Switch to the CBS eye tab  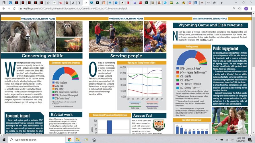pyautogui.click(x=165, y=3)
